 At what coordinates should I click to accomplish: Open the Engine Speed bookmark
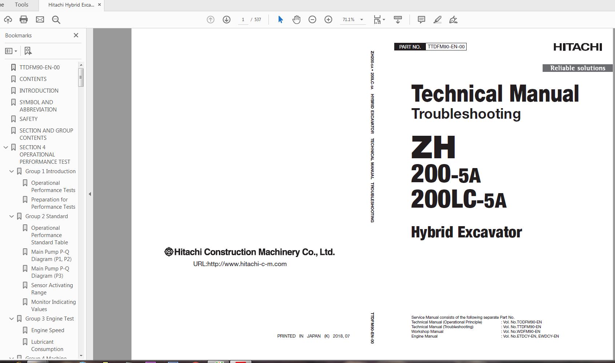point(48,330)
